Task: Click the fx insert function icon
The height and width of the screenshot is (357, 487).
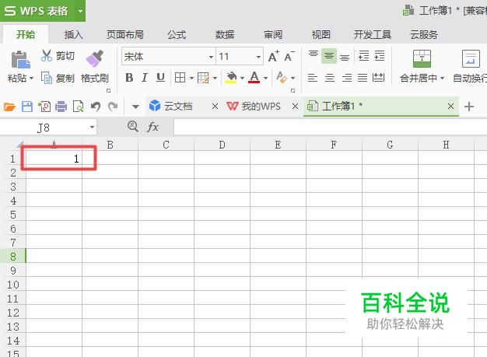Action: [152, 127]
